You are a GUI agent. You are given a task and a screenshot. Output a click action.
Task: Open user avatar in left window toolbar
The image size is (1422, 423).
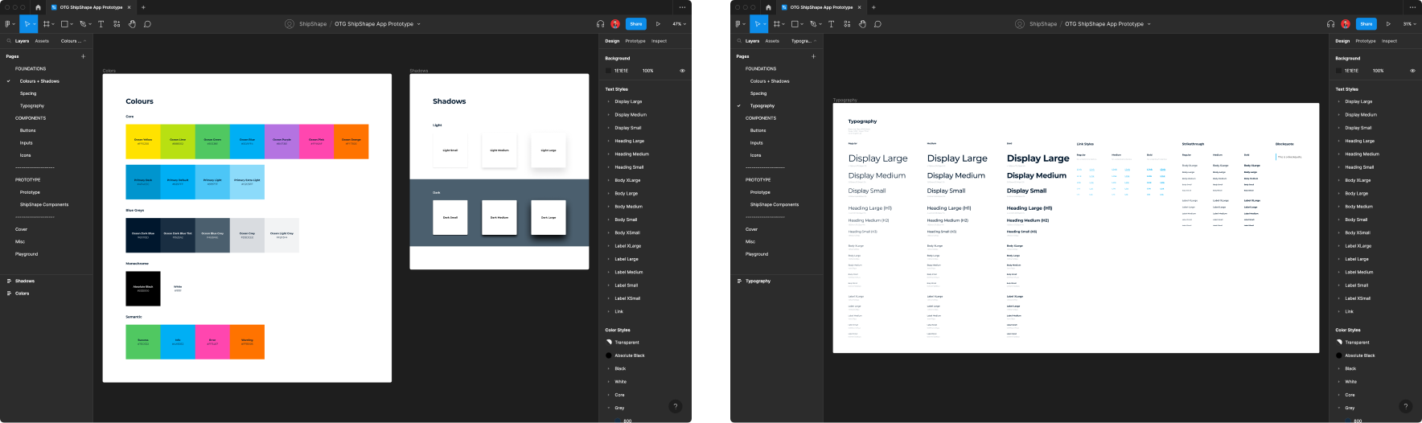coord(615,24)
